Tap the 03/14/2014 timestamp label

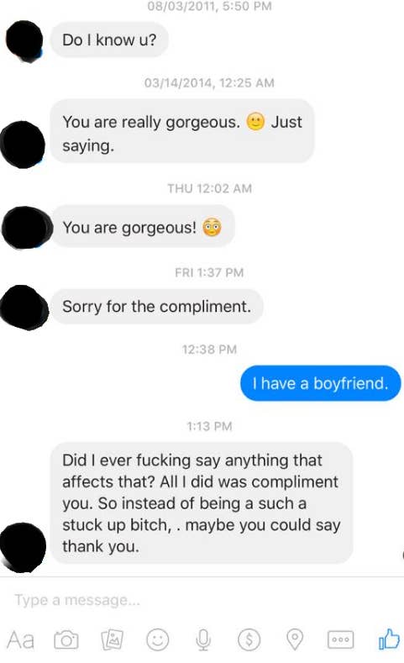pyautogui.click(x=209, y=82)
